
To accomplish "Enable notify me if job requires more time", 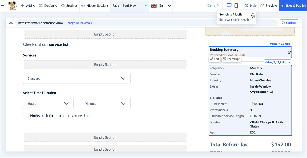I will (x=26, y=116).
